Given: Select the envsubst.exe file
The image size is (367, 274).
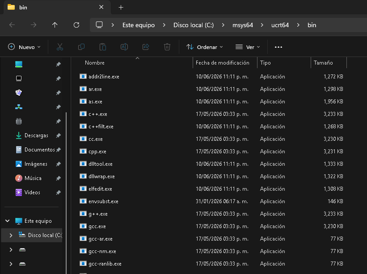Looking at the screenshot, I should coord(103,201).
